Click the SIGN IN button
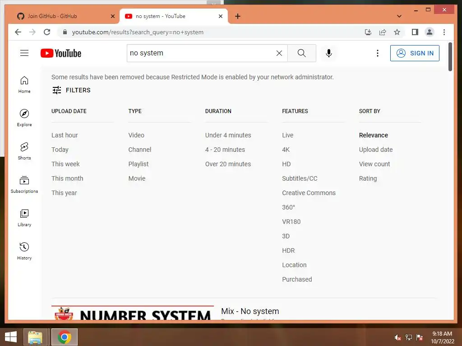 (x=415, y=53)
